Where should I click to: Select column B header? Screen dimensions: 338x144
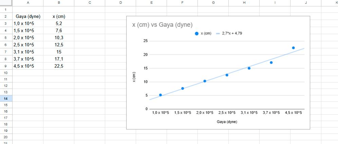coord(59,3)
